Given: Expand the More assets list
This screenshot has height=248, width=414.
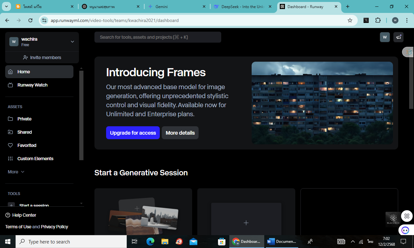Looking at the screenshot, I should click(16, 172).
